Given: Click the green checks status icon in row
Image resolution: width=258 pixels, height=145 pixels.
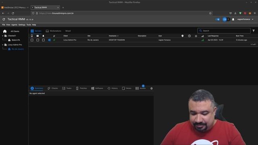Looking at the screenshot, I should [x=54, y=40].
